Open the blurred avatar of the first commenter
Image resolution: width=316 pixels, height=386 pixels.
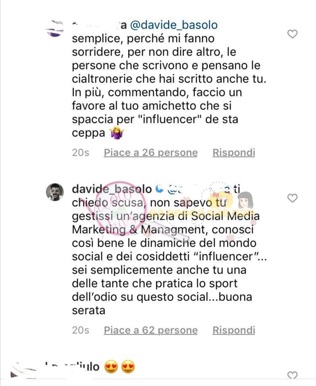pos(55,28)
